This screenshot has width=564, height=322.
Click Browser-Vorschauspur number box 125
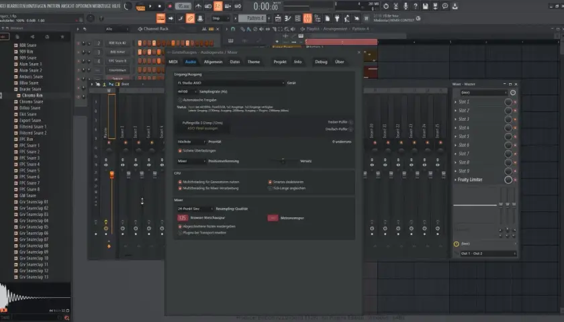(x=183, y=218)
